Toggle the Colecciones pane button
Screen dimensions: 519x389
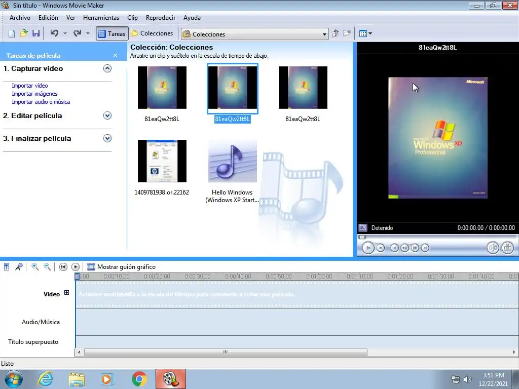[x=152, y=33]
